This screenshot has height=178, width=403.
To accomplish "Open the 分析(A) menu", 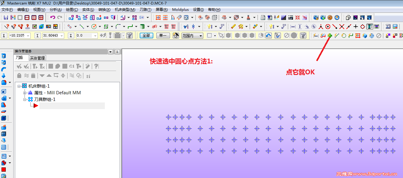I will (x=55, y=10).
